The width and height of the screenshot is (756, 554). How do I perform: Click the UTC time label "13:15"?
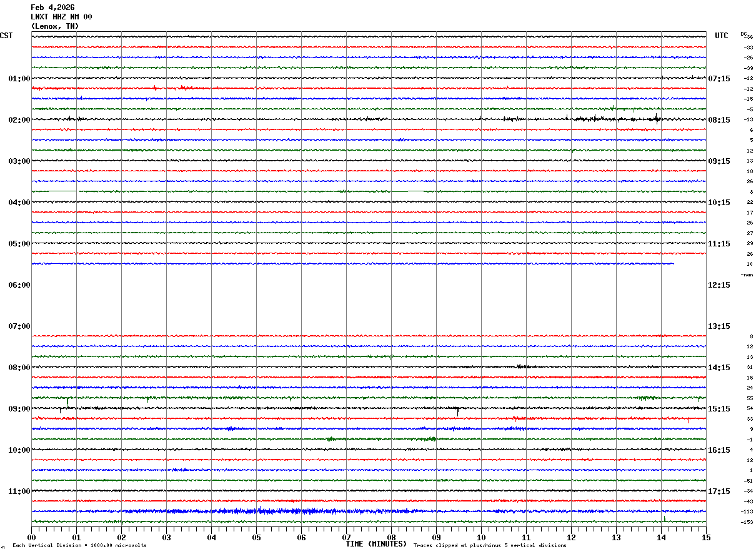(x=719, y=326)
